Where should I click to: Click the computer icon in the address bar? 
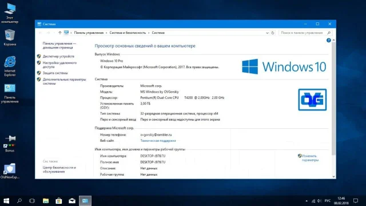(66, 33)
